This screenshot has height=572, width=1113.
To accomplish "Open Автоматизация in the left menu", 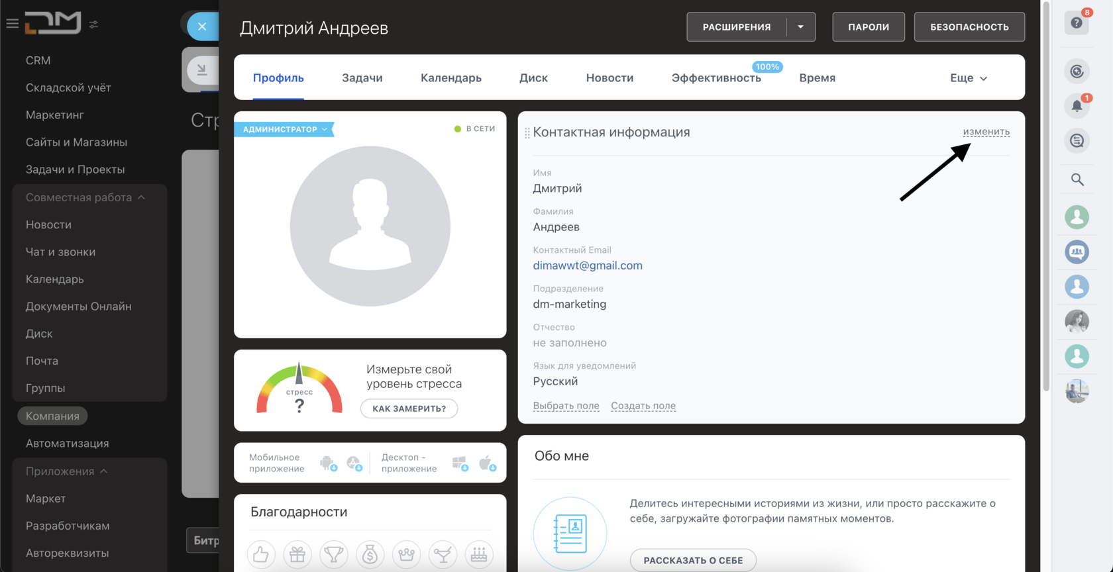I will [67, 444].
